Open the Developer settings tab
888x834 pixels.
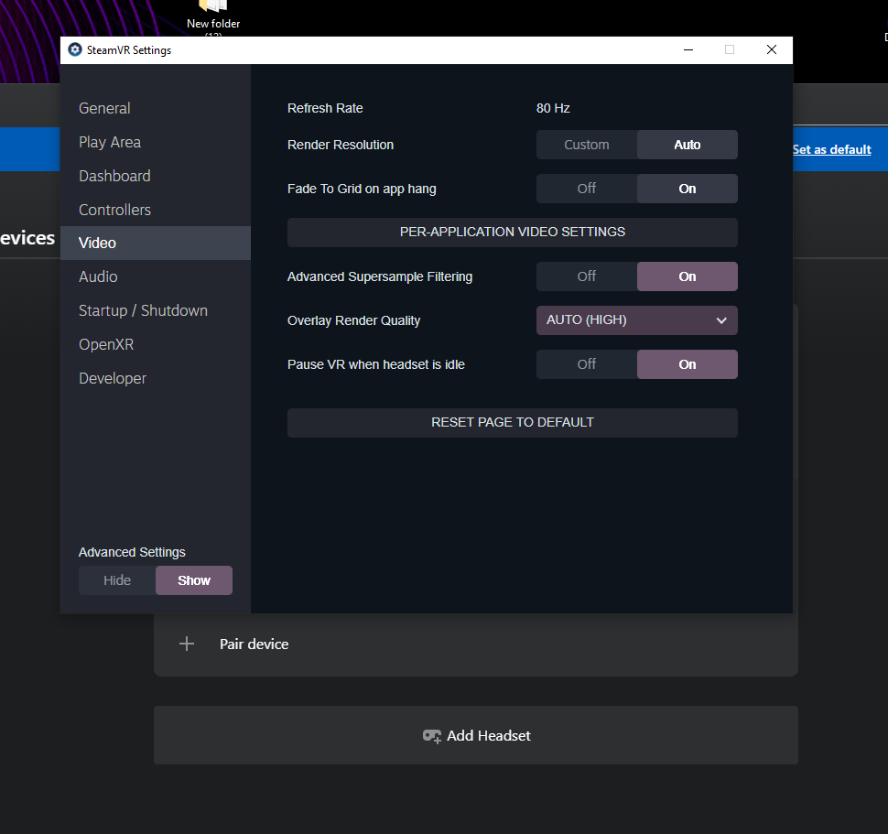[x=113, y=378]
